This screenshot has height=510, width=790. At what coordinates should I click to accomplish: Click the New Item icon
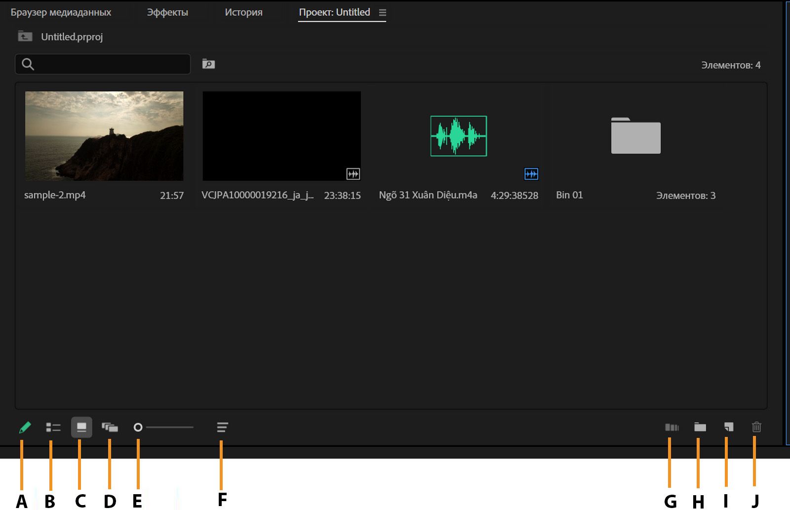coord(728,427)
